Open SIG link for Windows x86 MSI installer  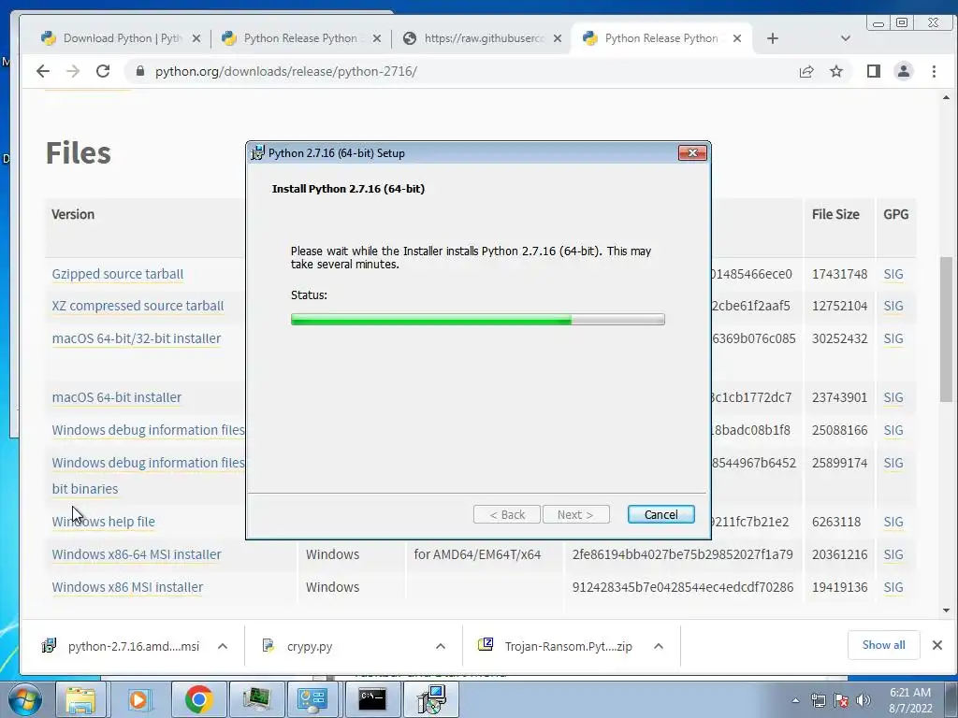893,587
